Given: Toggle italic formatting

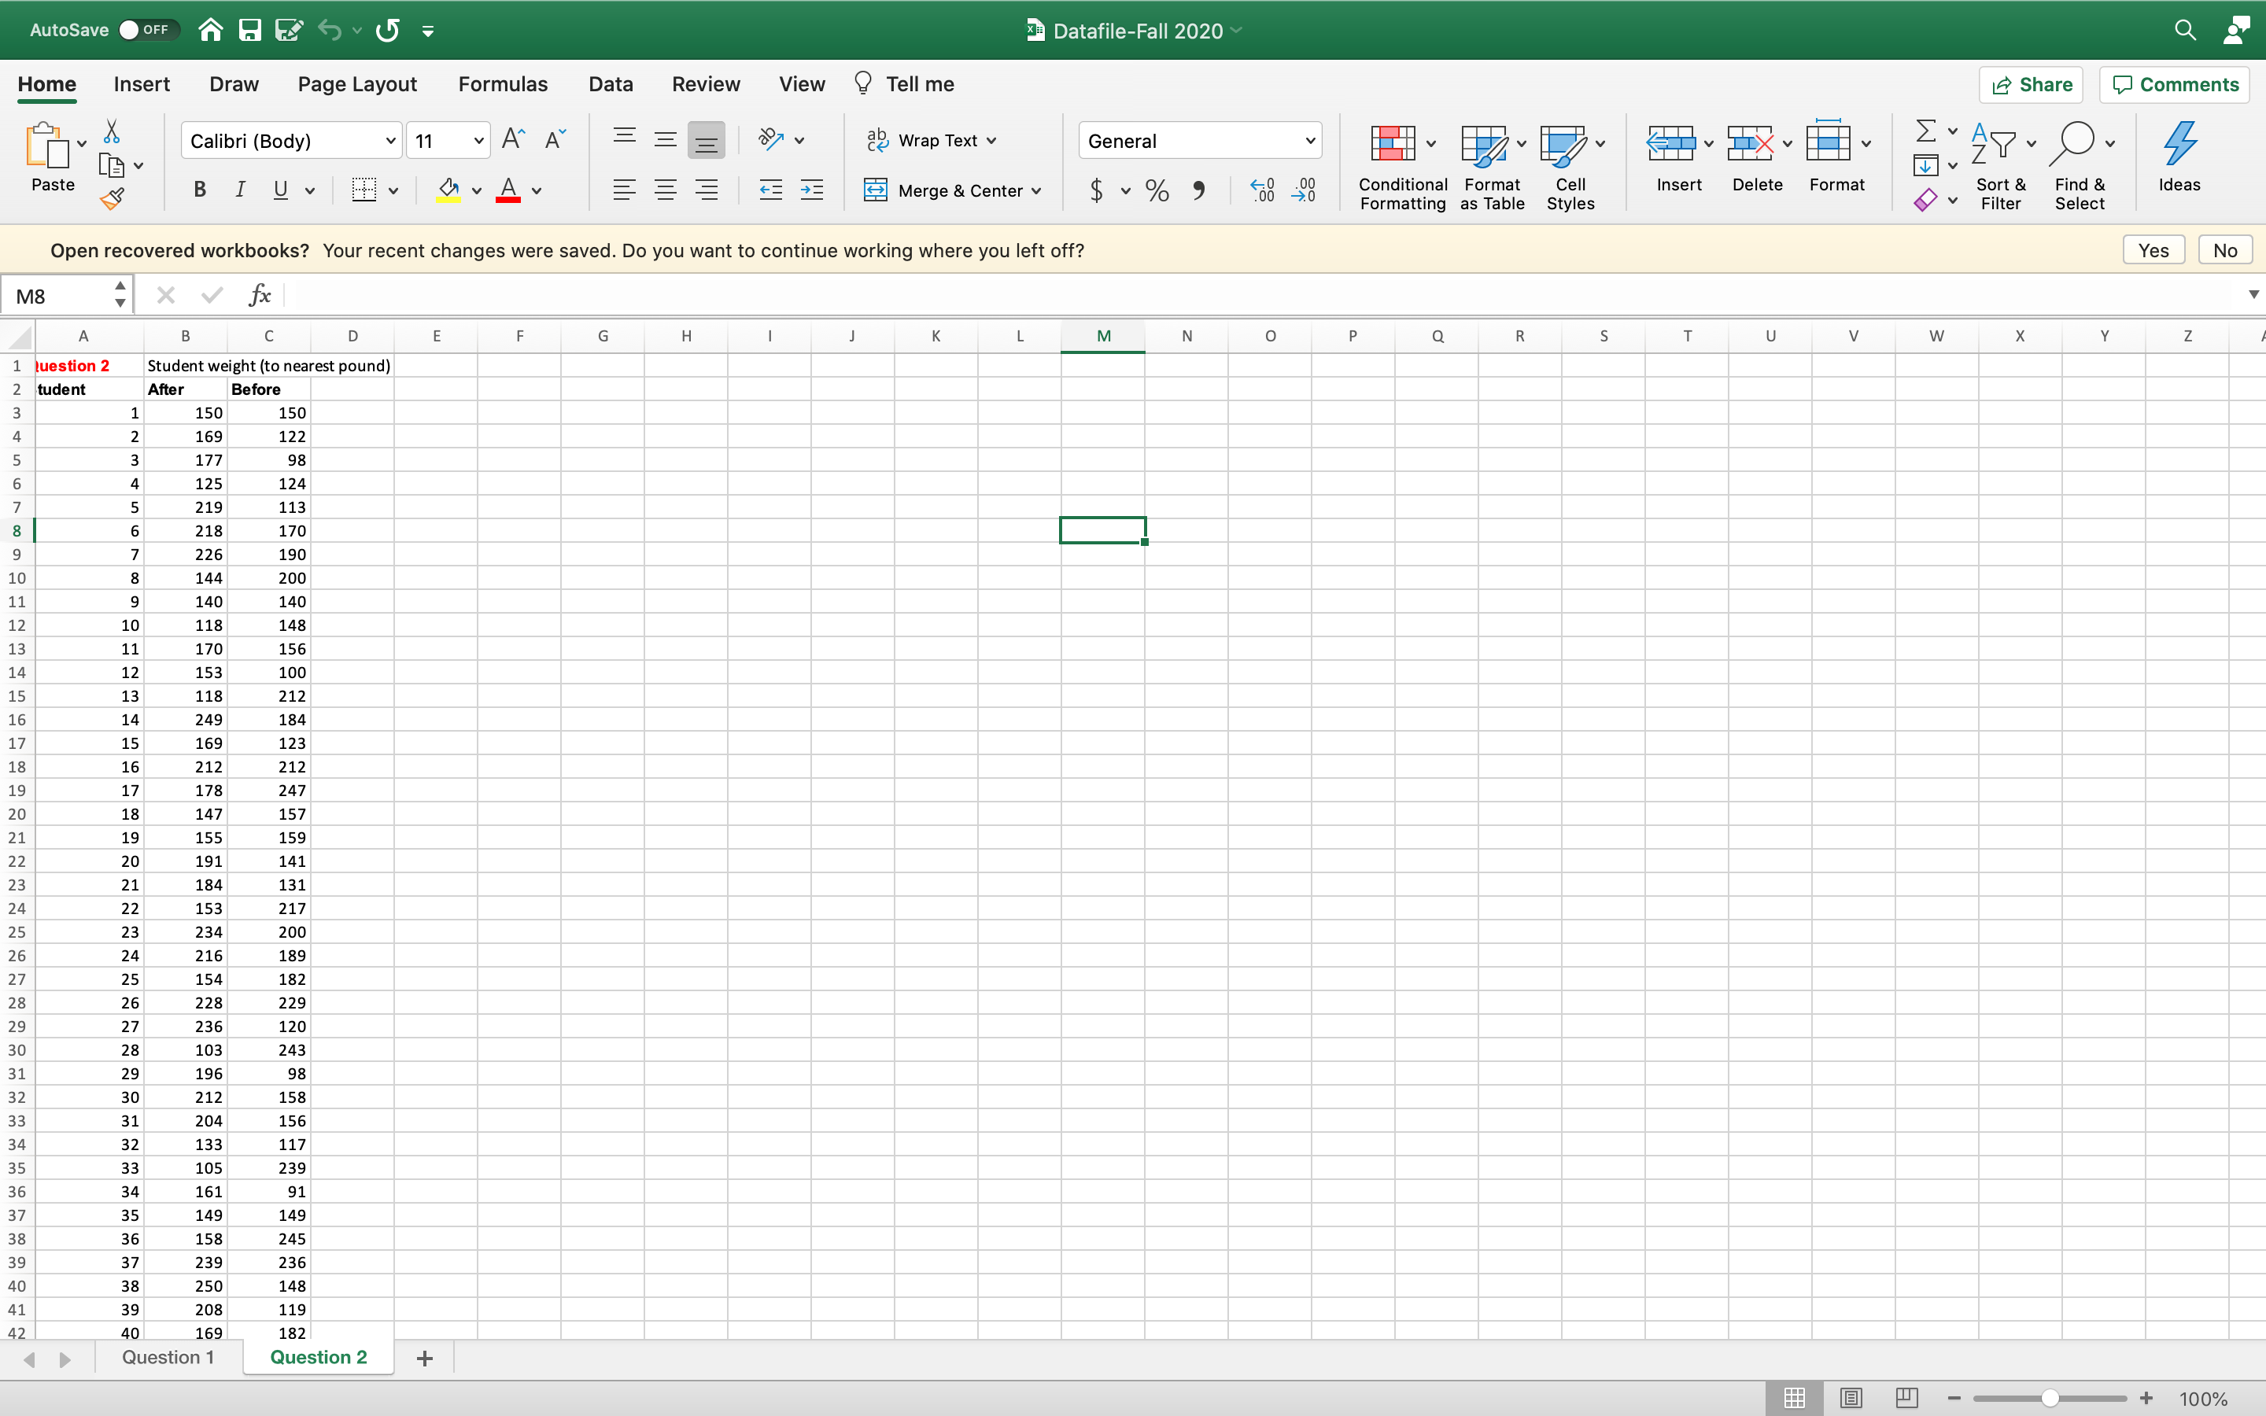Looking at the screenshot, I should pos(240,190).
